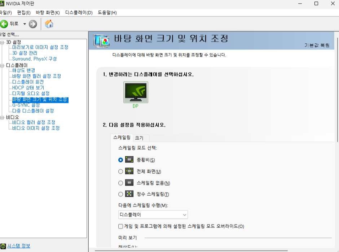Viewport: 339px width, 252px height.
Task: Click the 기본값 복원 restore defaults link
Action: (x=317, y=45)
